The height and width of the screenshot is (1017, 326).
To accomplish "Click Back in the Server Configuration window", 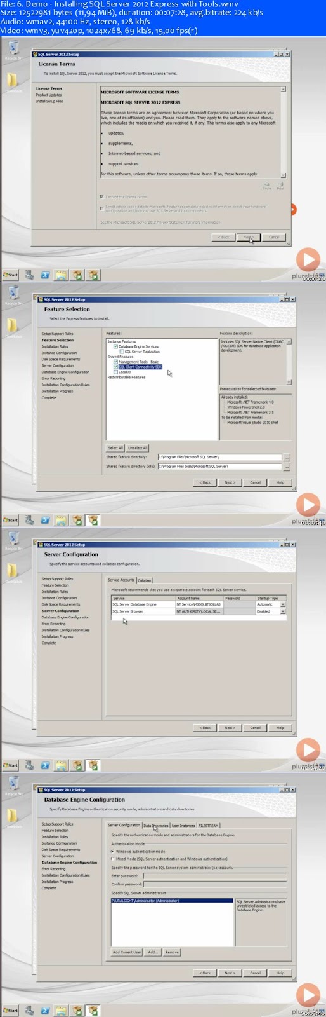I will coord(205,728).
